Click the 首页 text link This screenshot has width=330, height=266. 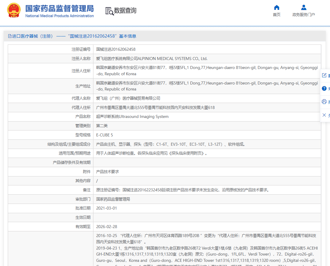pos(277,15)
